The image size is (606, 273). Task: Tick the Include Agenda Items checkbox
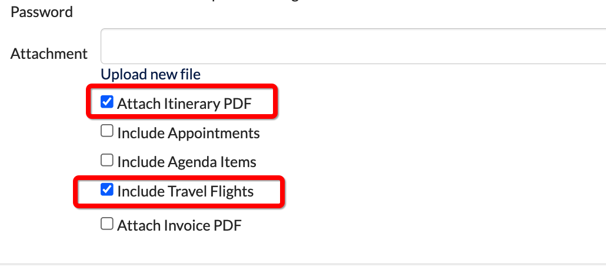click(x=106, y=161)
